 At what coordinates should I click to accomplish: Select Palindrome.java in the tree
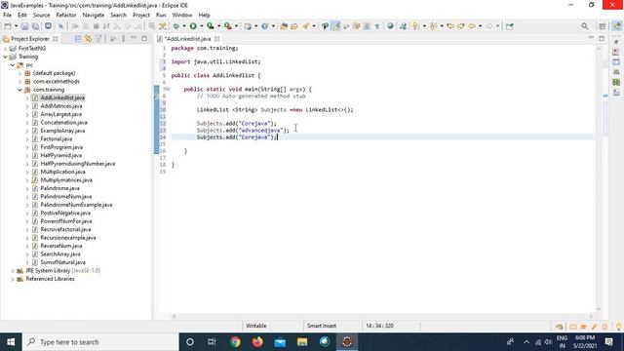tap(59, 188)
